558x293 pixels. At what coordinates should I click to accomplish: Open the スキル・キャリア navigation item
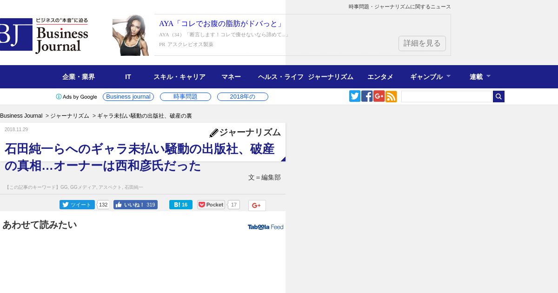pyautogui.click(x=179, y=77)
